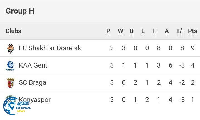The width and height of the screenshot is (200, 120).
Task: Click the Group H heading
Action: pyautogui.click(x=20, y=11)
